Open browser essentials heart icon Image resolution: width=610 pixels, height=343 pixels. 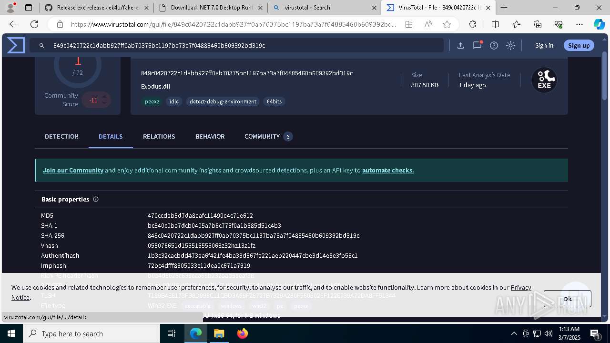(559, 24)
